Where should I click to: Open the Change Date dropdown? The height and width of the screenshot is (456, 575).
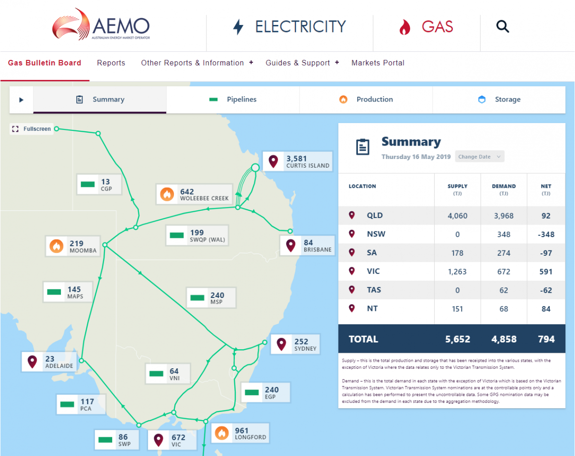(x=479, y=156)
